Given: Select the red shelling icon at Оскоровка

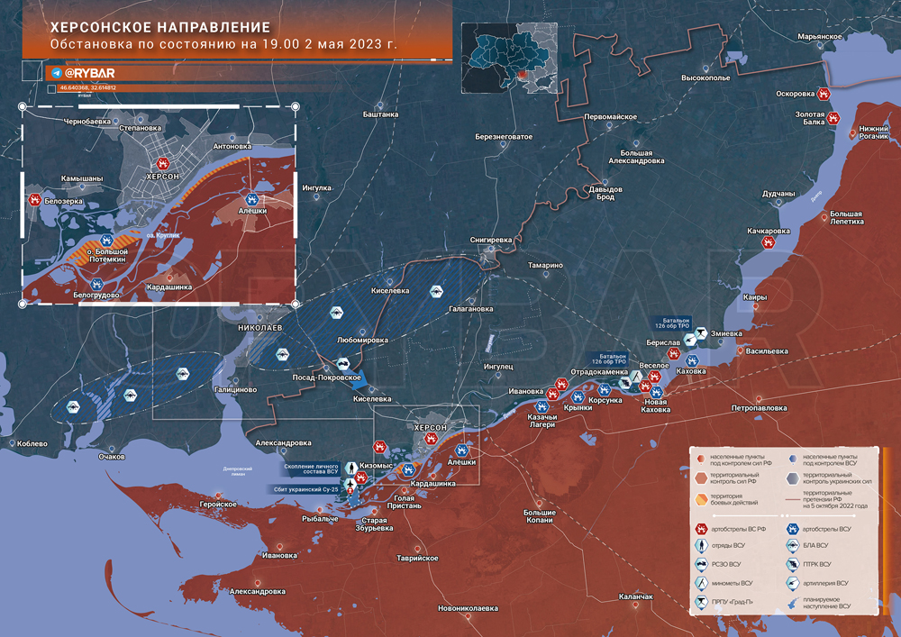Looking at the screenshot, I should tap(824, 93).
